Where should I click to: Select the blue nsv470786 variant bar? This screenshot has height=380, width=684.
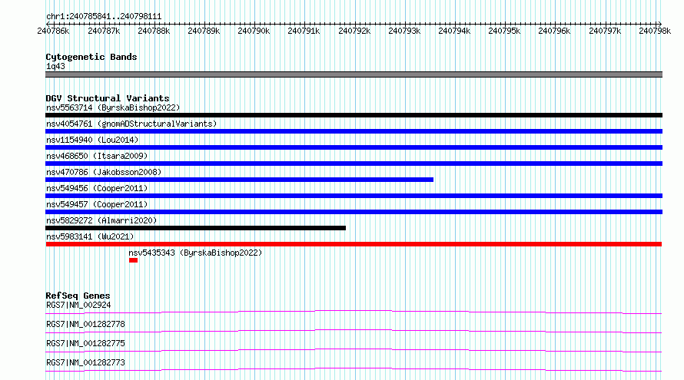point(240,180)
